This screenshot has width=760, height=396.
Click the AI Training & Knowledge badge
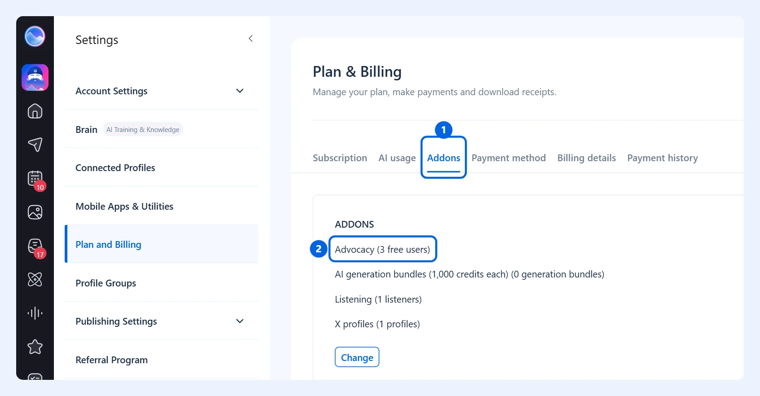(x=143, y=129)
